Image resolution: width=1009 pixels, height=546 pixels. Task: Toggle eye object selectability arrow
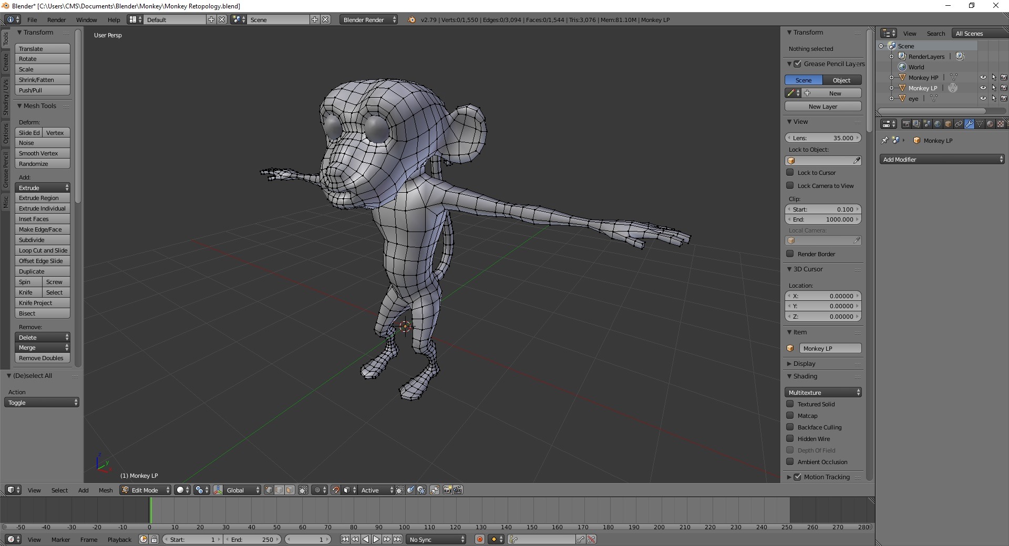994,98
